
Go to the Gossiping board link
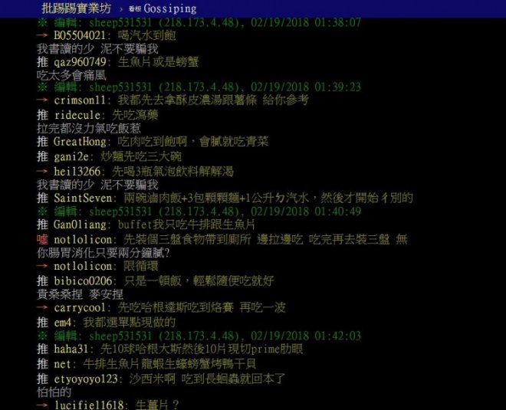click(x=170, y=8)
